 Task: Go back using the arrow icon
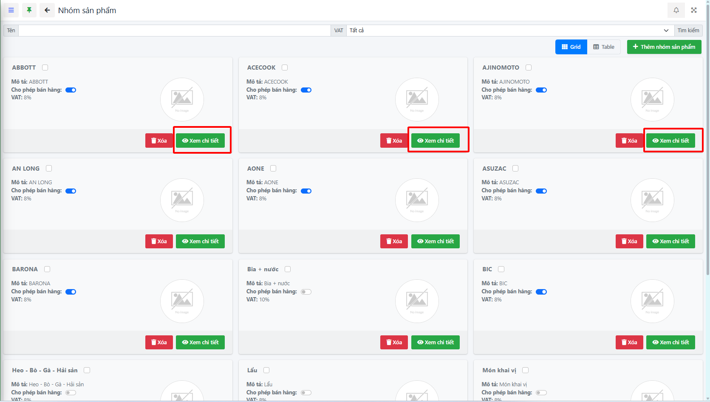47,10
